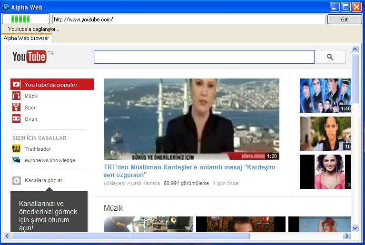Open the Oyun category link
Viewport: 365px width, 245px height.
coord(31,119)
